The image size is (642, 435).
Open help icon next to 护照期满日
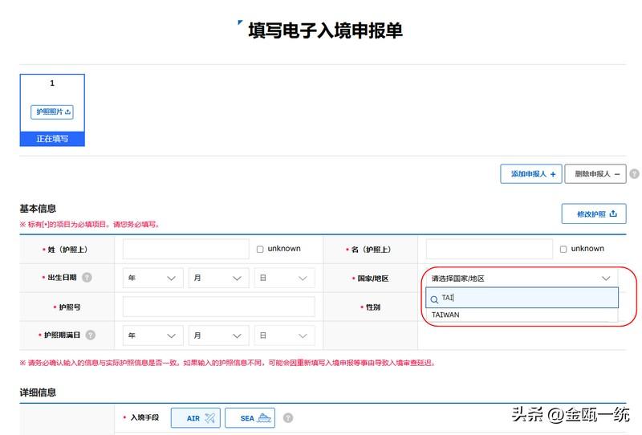[x=91, y=335]
